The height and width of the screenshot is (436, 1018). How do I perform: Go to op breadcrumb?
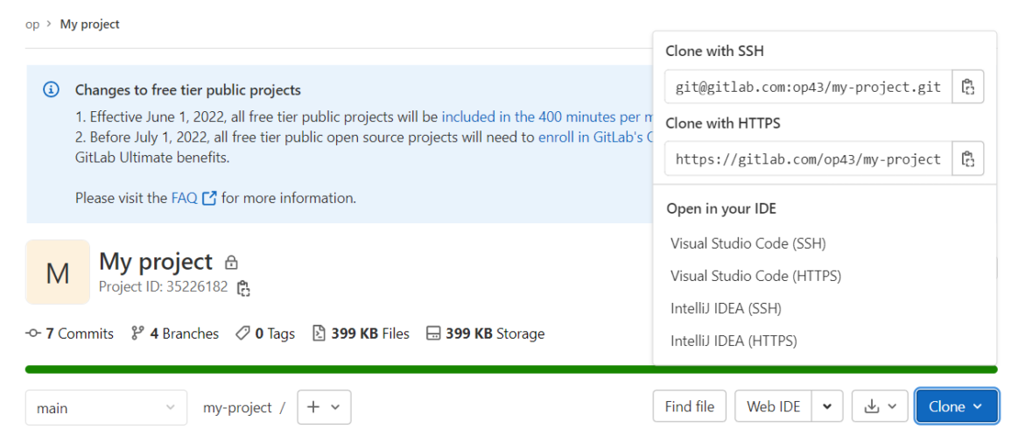tap(32, 24)
